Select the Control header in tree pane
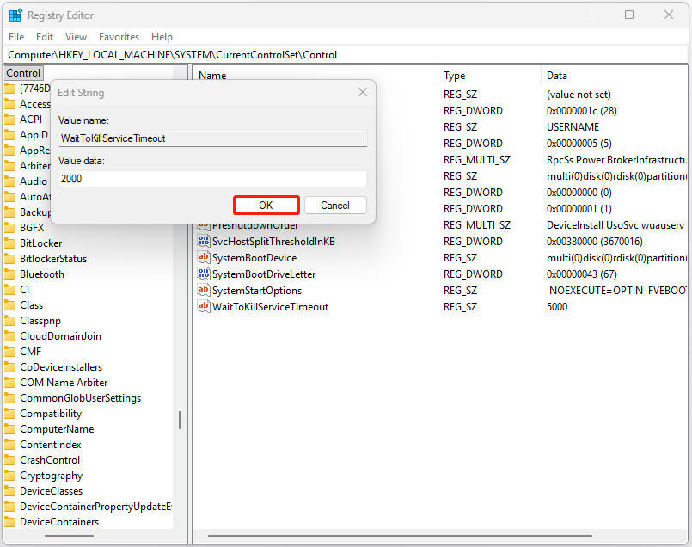This screenshot has height=547, width=692. [23, 73]
